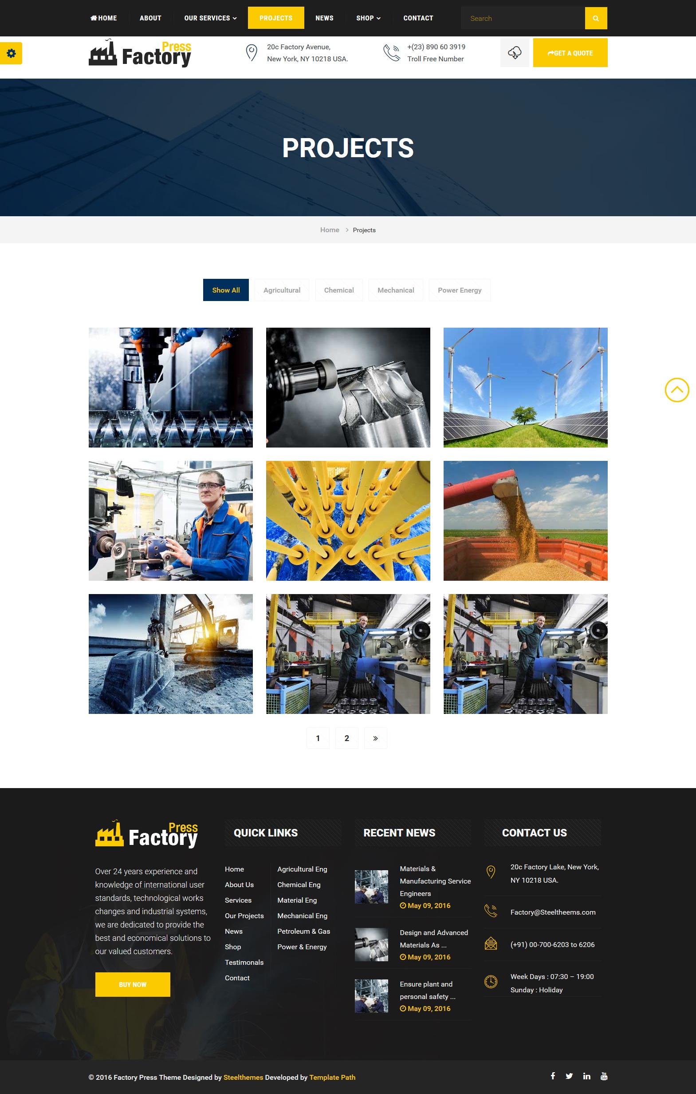This screenshot has height=1094, width=696.
Task: Open the Twitter social icon
Action: coord(569,1076)
